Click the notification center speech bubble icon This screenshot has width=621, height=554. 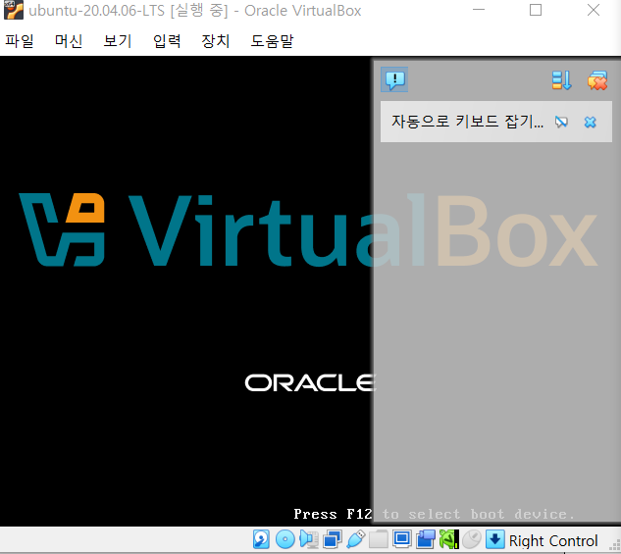click(x=394, y=80)
